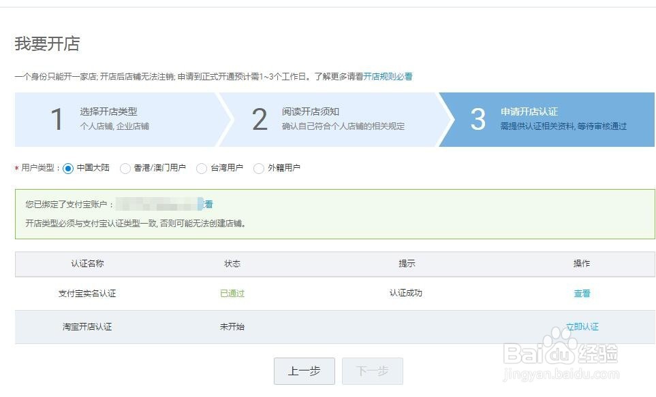Click the 认证名称 column header
656x397 pixels.
click(x=87, y=263)
